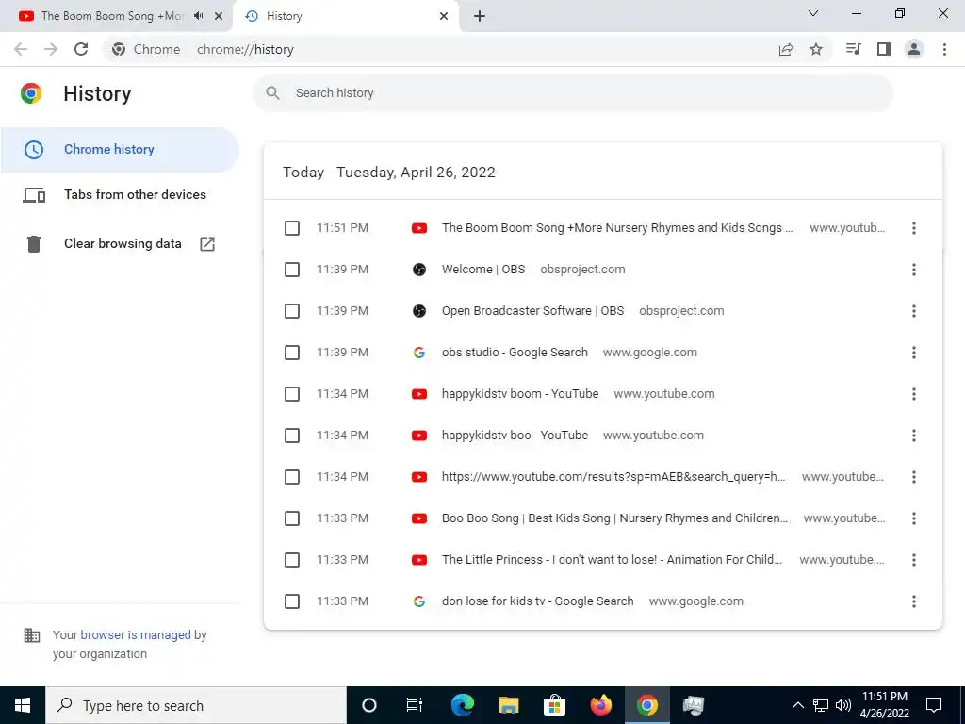Check the don lose for kids tv checkbox
Screen dimensions: 965x724
pos(292,601)
